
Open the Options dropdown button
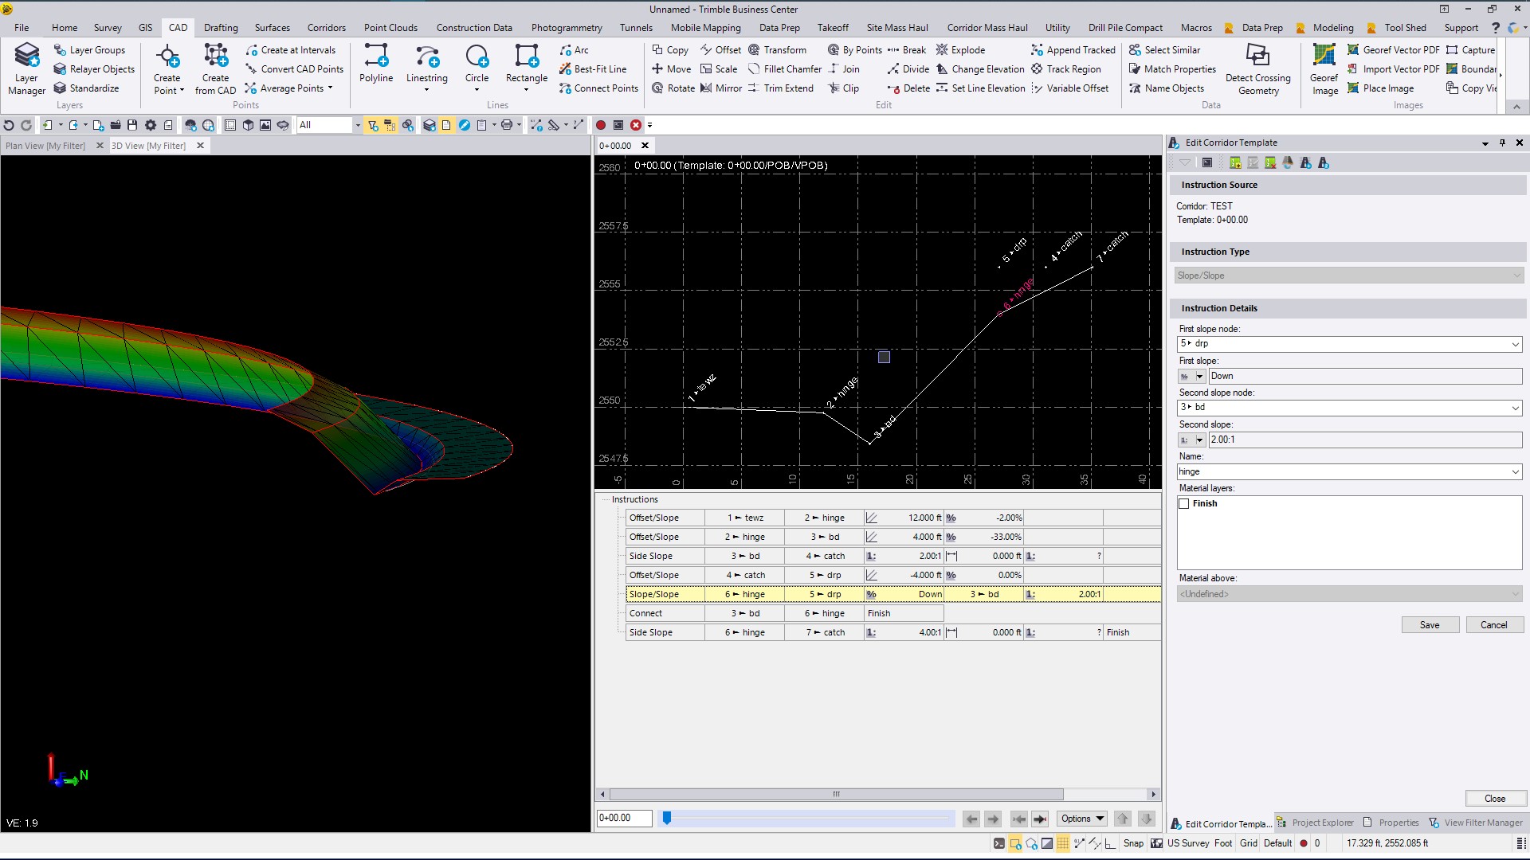click(1082, 819)
